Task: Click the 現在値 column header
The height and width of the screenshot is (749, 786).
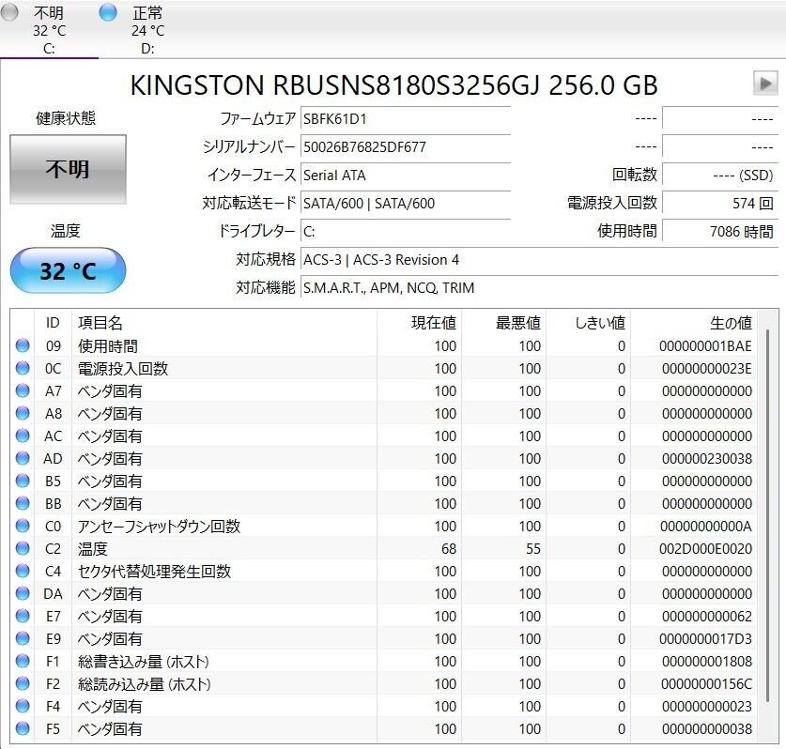Action: coord(419,323)
